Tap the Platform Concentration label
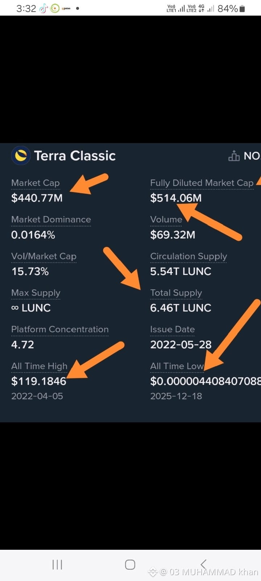 click(x=60, y=329)
